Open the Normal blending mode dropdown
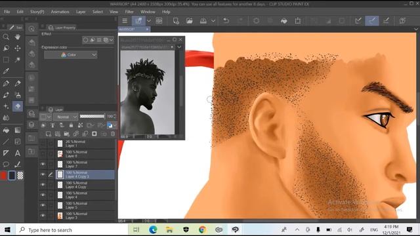 (x=66, y=117)
